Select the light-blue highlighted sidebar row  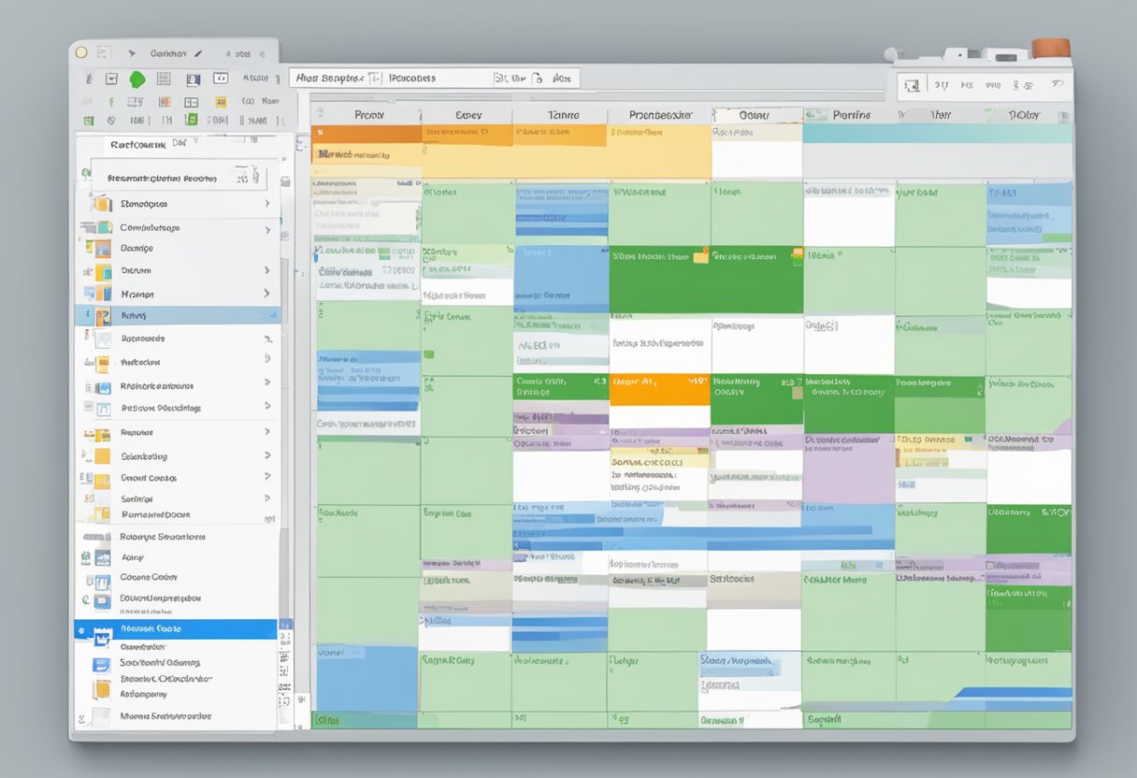click(x=178, y=316)
